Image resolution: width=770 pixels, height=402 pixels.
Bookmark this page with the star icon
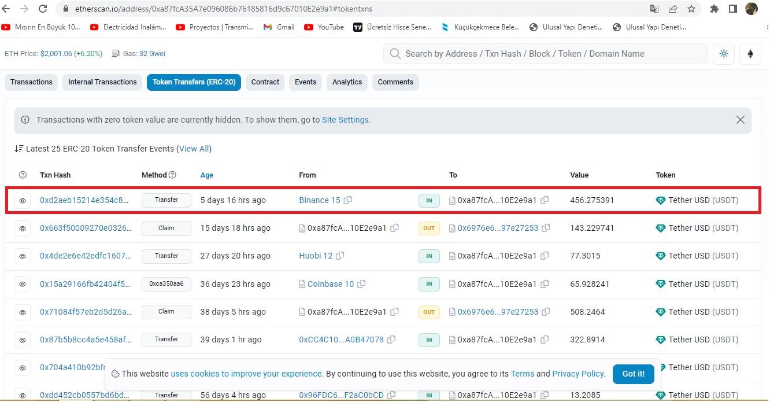point(691,9)
